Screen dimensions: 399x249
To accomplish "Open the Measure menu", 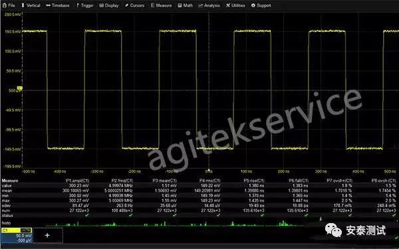I will [162, 5].
